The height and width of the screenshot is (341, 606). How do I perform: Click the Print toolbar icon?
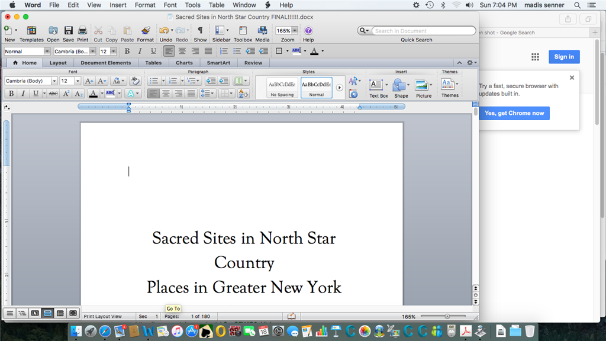[x=82, y=31]
